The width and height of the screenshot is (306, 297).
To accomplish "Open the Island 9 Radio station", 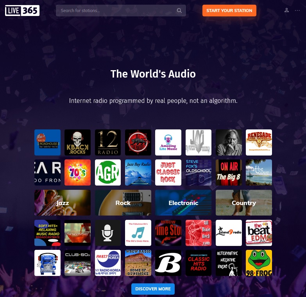I will point(229,233).
